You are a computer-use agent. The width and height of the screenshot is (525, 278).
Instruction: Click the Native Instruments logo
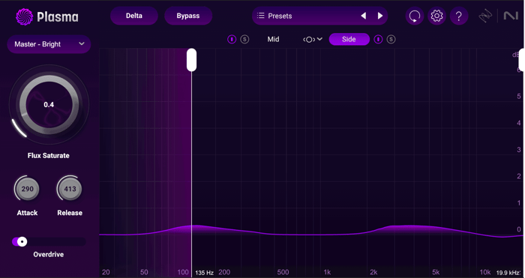coord(511,16)
